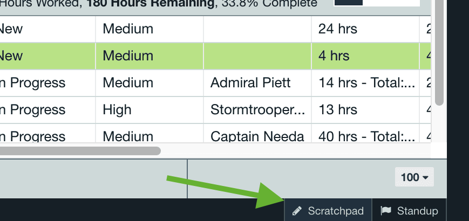Click the 13 hrs estimate cell
469x221 pixels.
365,109
